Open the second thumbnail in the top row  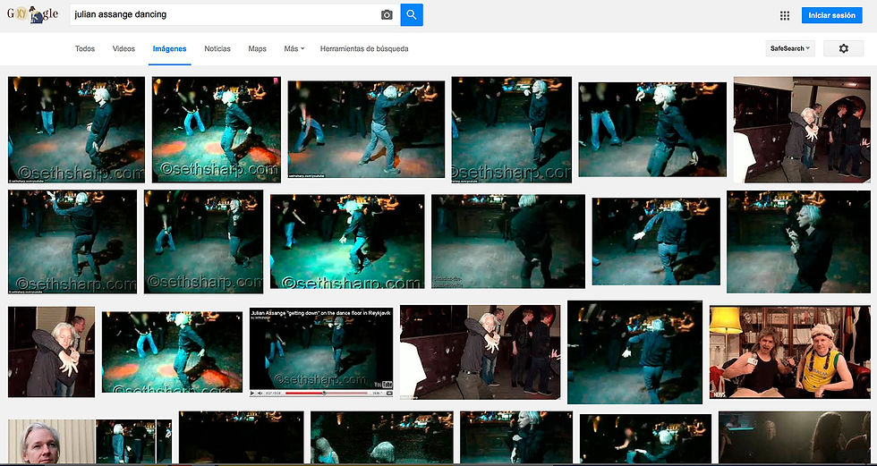tap(217, 130)
